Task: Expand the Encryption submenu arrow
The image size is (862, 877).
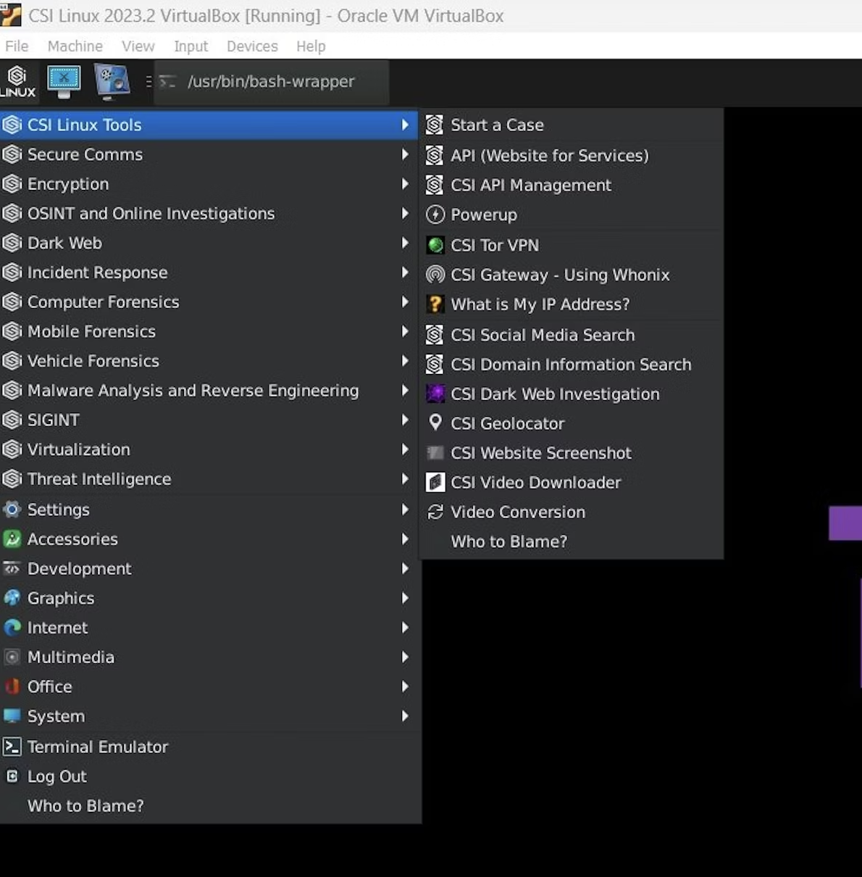Action: pyautogui.click(x=405, y=184)
